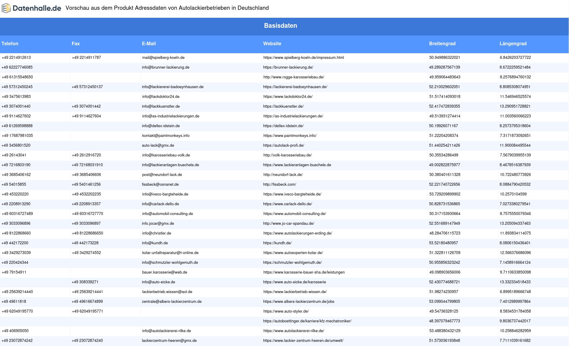
Task: Select fax number +49 2214911787
Action: 86,58
